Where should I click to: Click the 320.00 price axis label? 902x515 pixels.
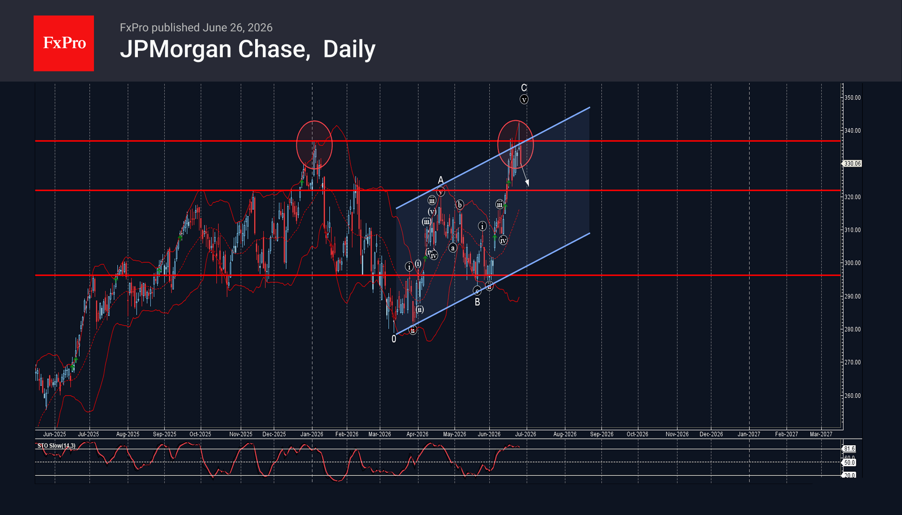tap(852, 197)
